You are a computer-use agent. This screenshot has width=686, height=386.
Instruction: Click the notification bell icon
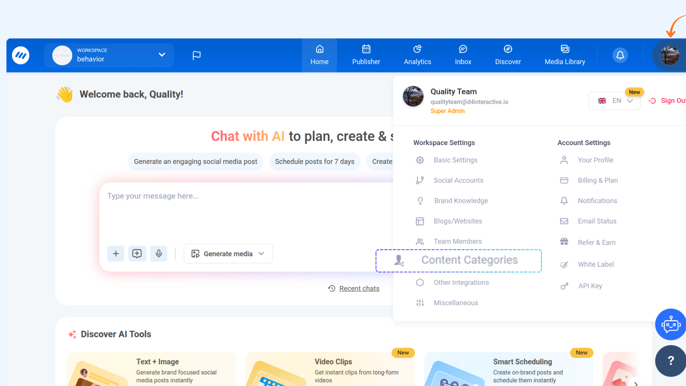pos(620,55)
